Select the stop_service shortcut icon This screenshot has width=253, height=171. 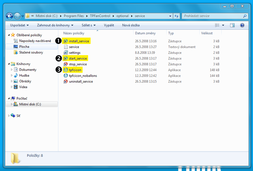[x=65, y=64]
